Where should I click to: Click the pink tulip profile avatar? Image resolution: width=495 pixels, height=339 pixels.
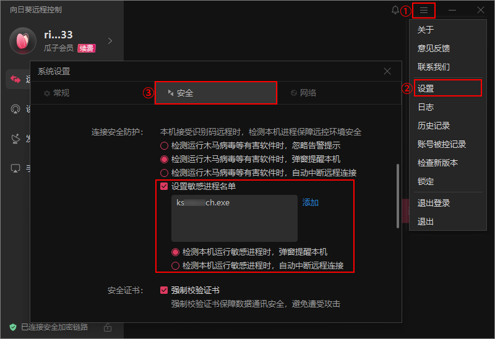[23, 41]
